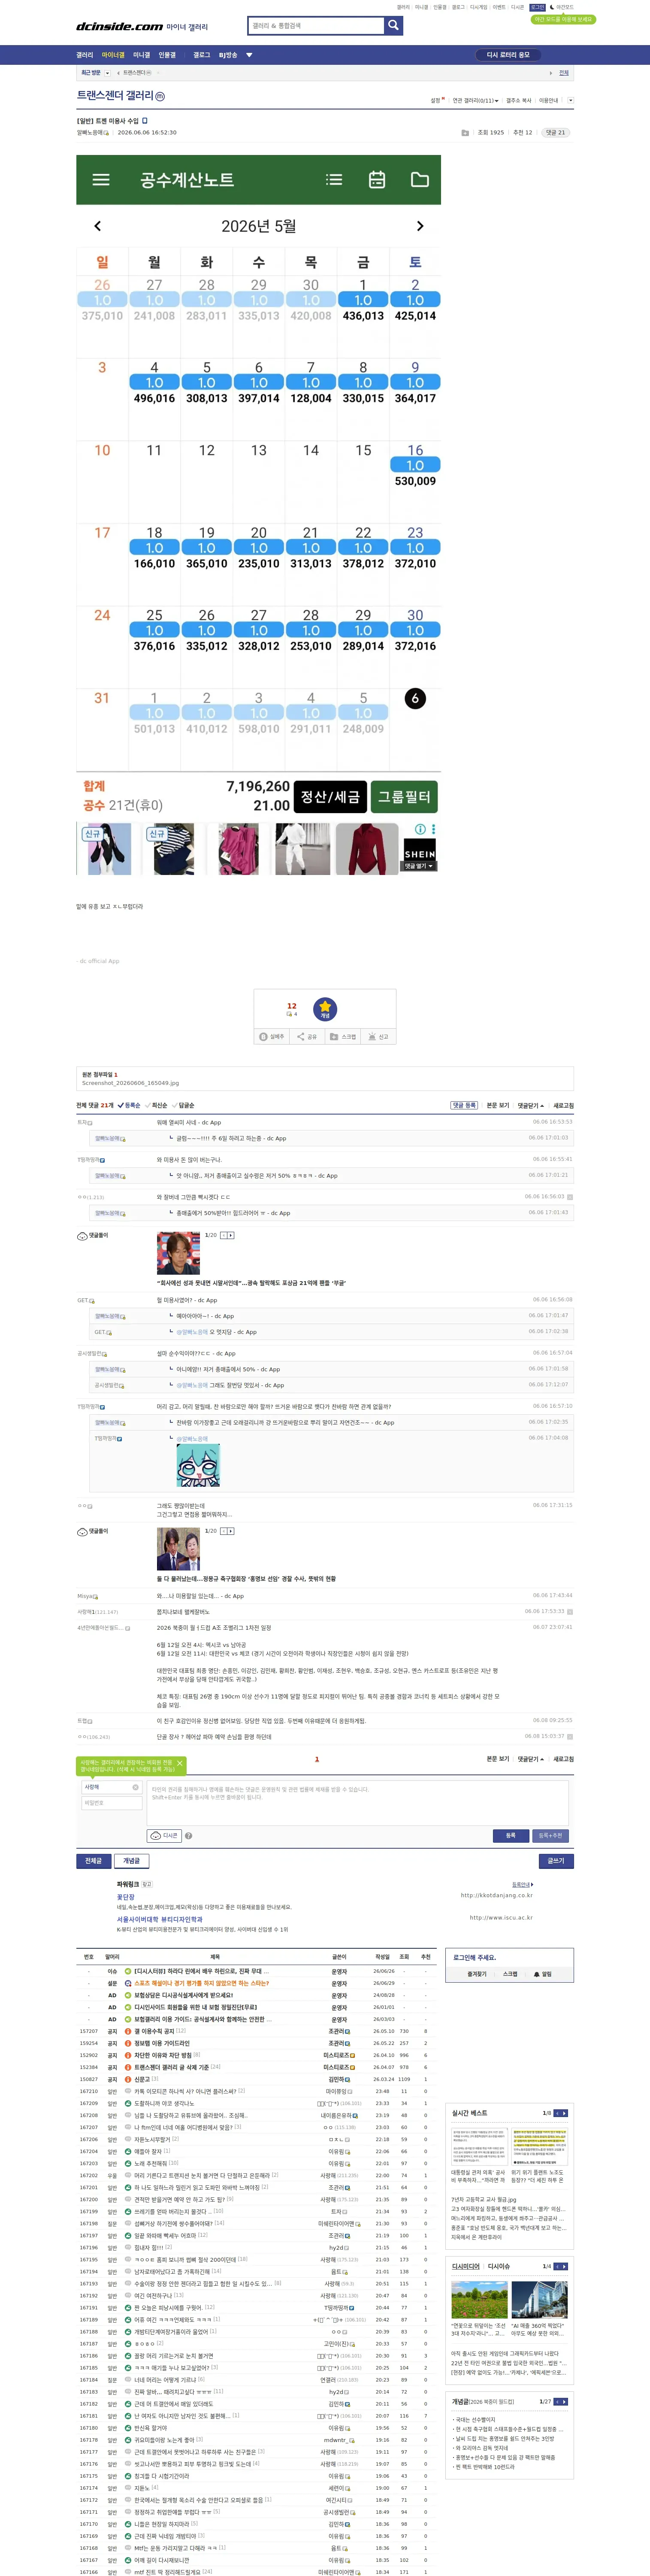The height and width of the screenshot is (2576, 650).
Task: Click the star 개념 recommend button
Action: (x=325, y=1009)
